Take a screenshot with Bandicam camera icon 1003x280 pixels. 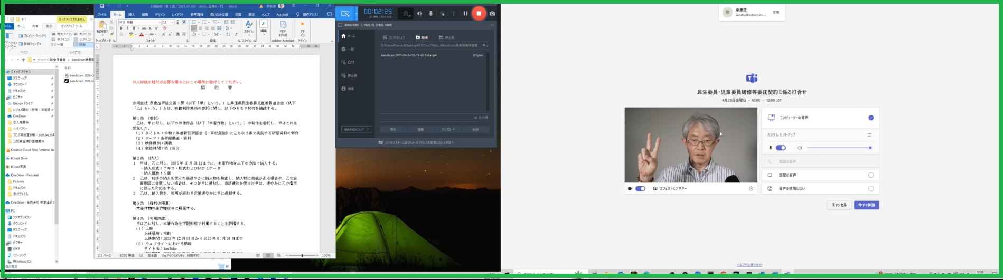[x=492, y=14]
